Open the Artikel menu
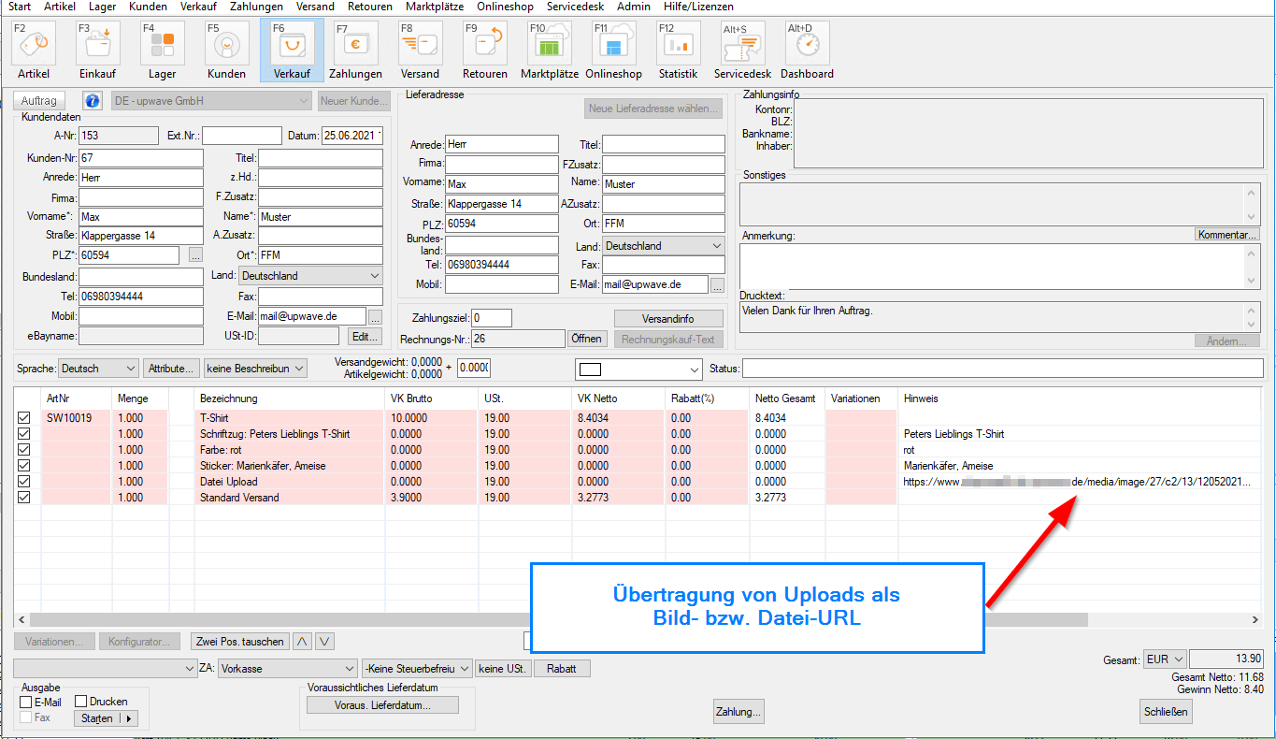 pos(60,7)
